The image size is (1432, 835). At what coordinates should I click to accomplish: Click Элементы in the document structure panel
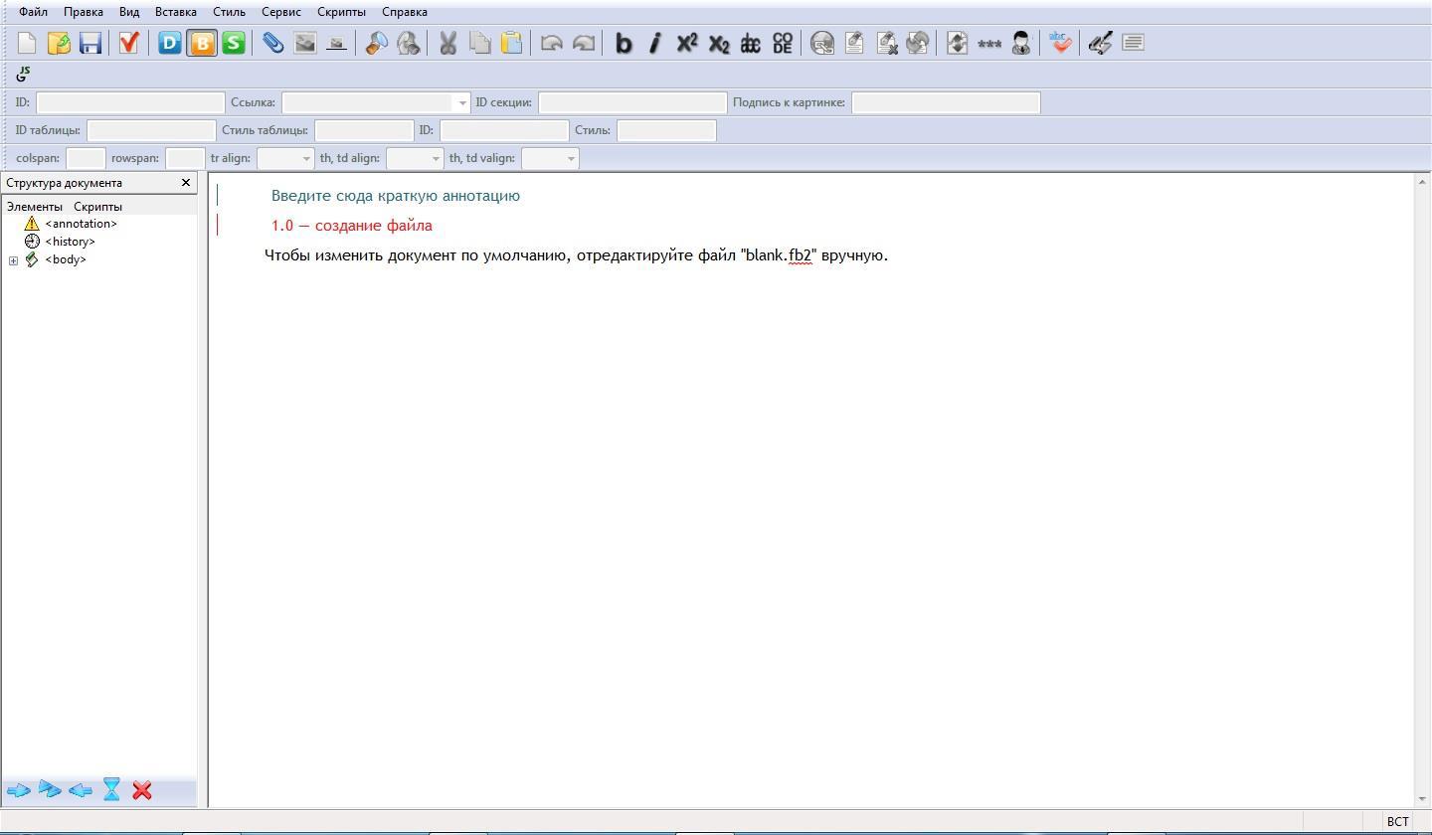[34, 207]
